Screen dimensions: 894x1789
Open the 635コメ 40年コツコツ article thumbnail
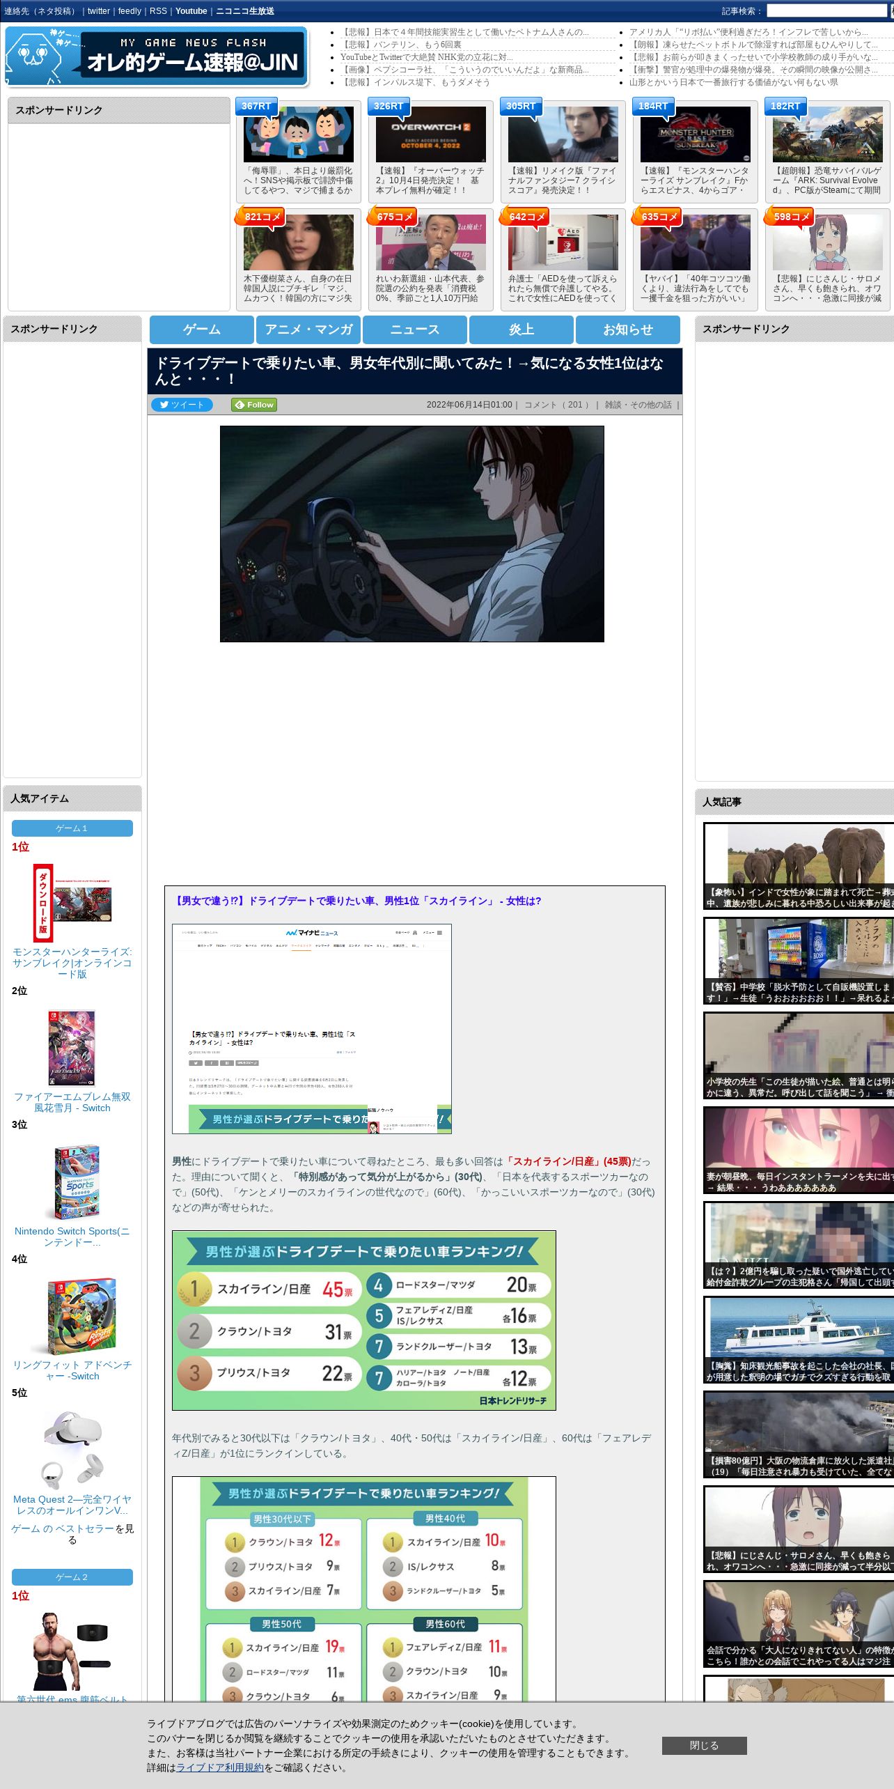tap(696, 242)
